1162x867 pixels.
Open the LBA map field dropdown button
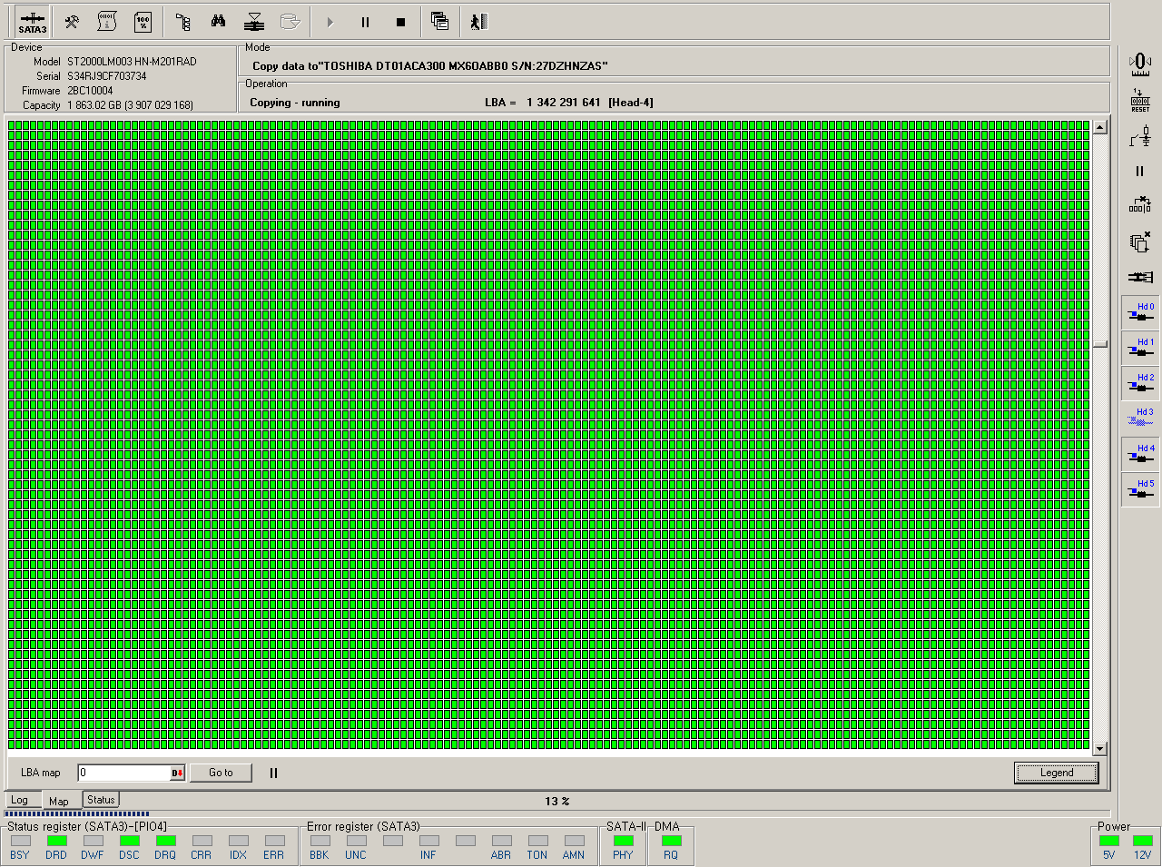[178, 773]
